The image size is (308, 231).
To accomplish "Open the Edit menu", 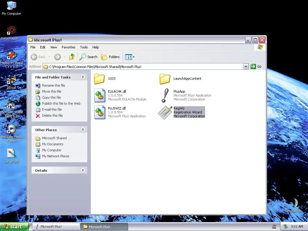I will pyautogui.click(x=43, y=47).
